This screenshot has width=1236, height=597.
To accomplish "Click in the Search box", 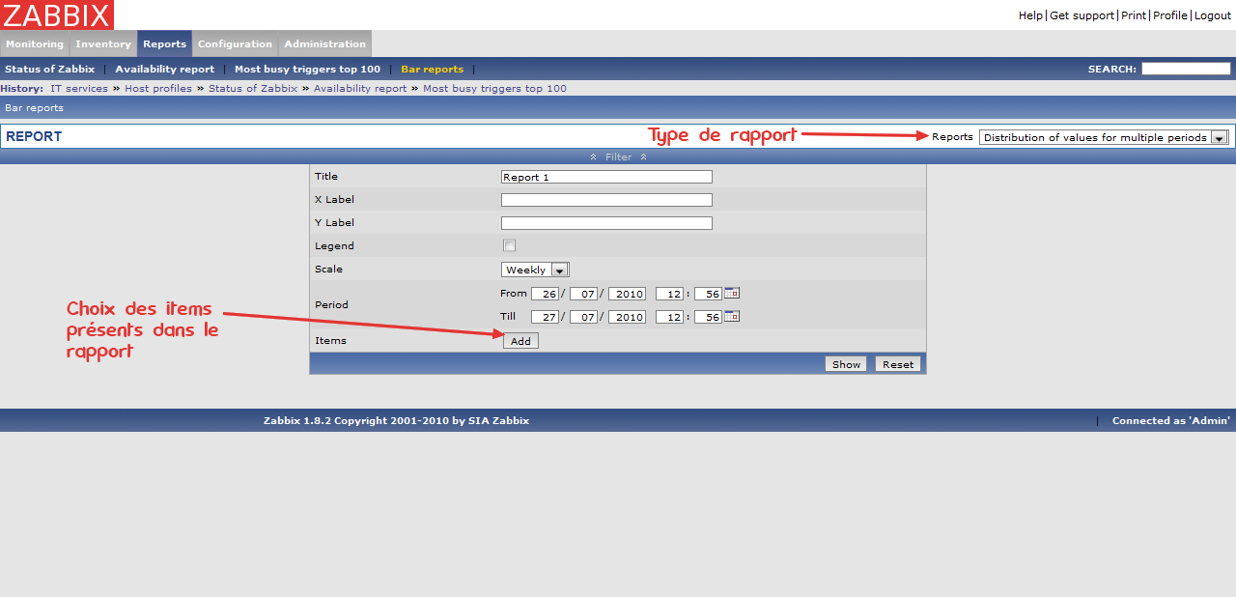I will pos(1185,69).
